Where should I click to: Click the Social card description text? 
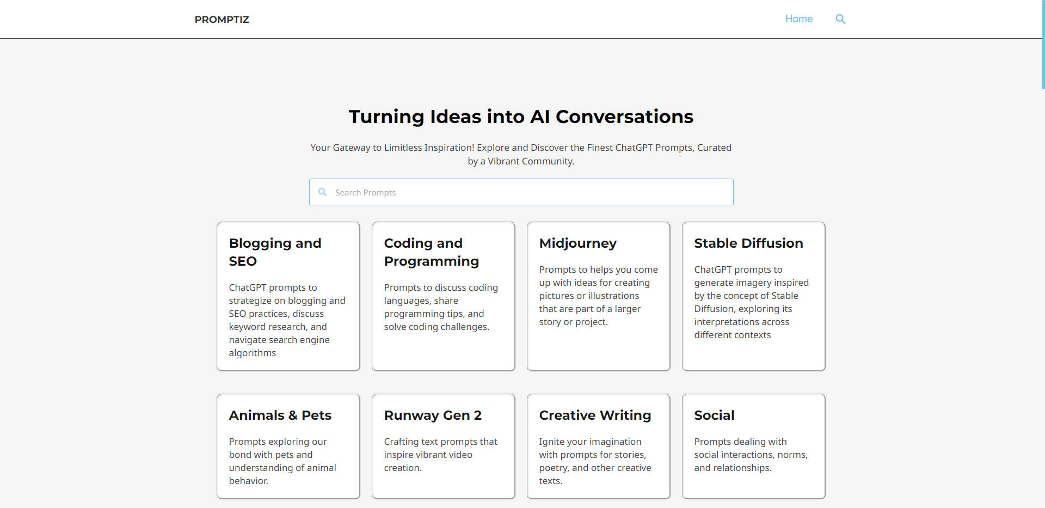751,455
